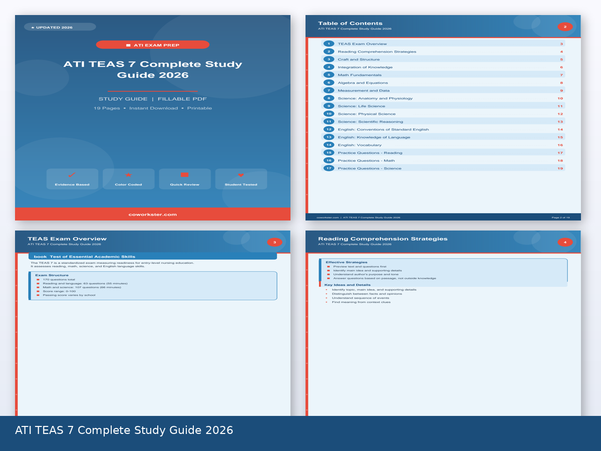The height and width of the screenshot is (451, 601).
Task: Click the coworkster.com red footer banner
Action: [x=153, y=214]
